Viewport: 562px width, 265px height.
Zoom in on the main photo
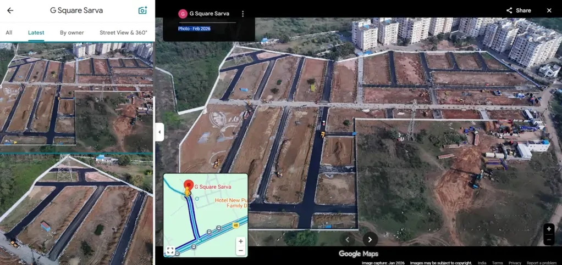[x=548, y=229]
